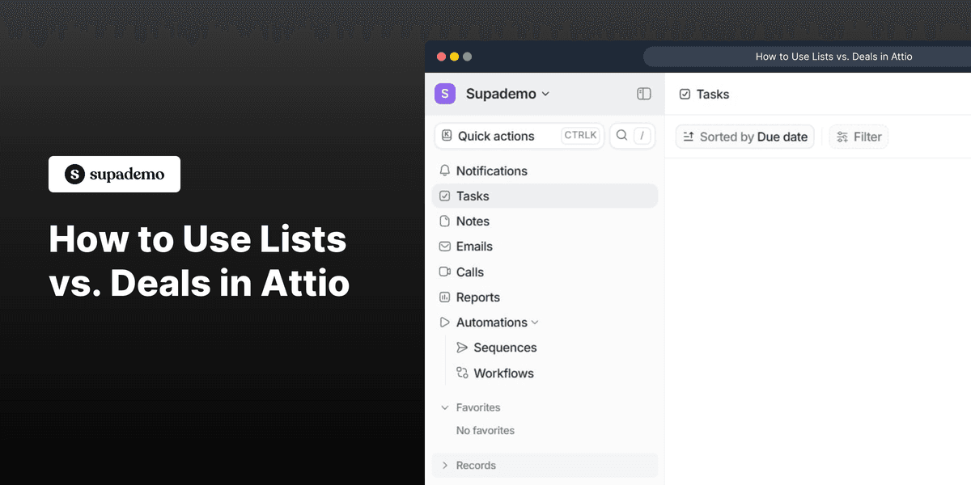
Task: Expand the Records section
Action: 444,465
